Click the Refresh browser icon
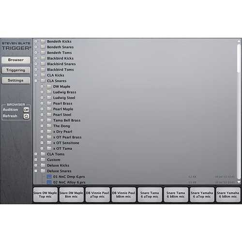Viewport: 242px width, 242px height. tap(26, 116)
